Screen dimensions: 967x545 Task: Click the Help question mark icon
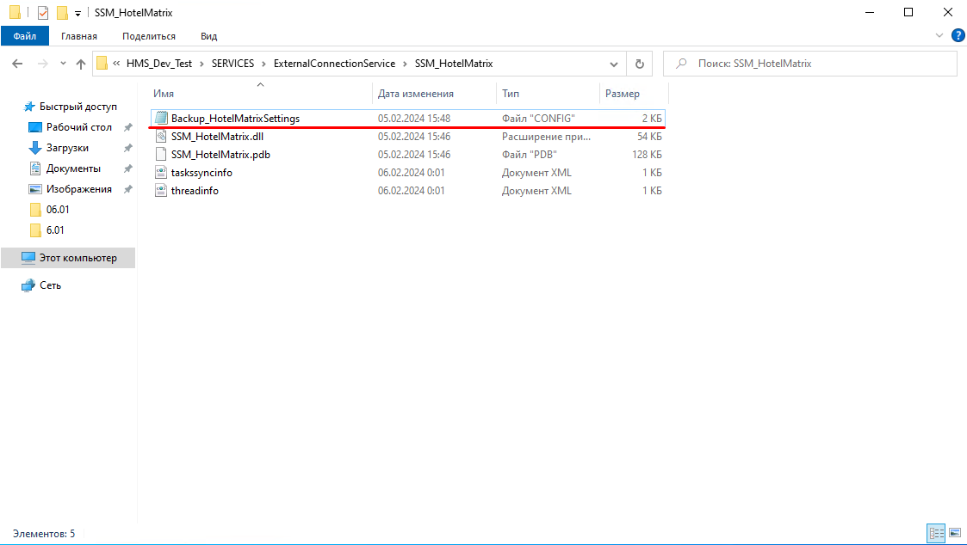click(x=957, y=36)
